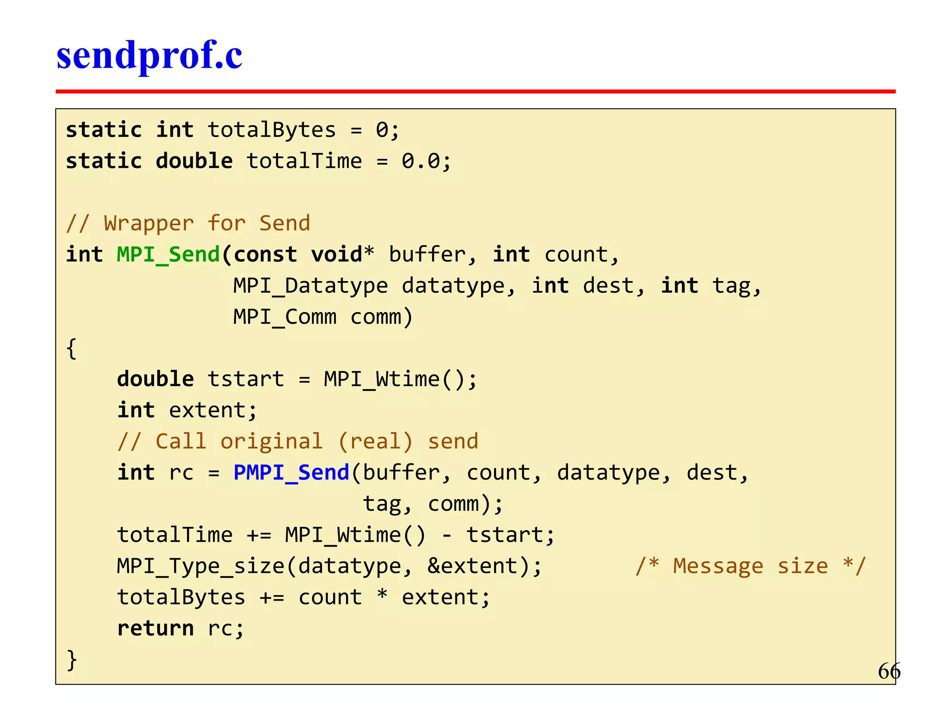Click comment '// Call original (real) send'
Image resolution: width=944 pixels, height=708 pixels.
pyautogui.click(x=298, y=442)
